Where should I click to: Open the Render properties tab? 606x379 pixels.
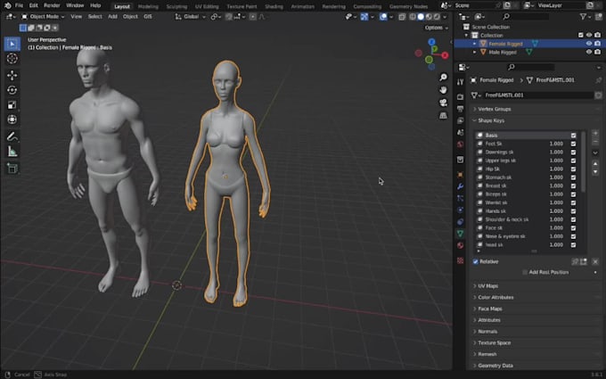click(460, 96)
